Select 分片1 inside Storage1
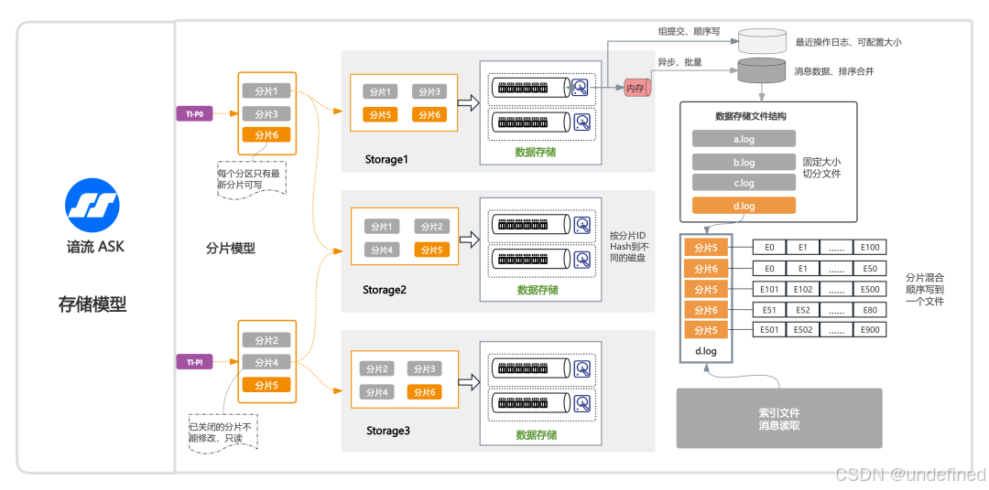Viewport: 989px width, 490px height. (380, 92)
